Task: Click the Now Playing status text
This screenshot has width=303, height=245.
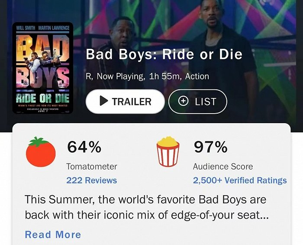Action: (120, 76)
